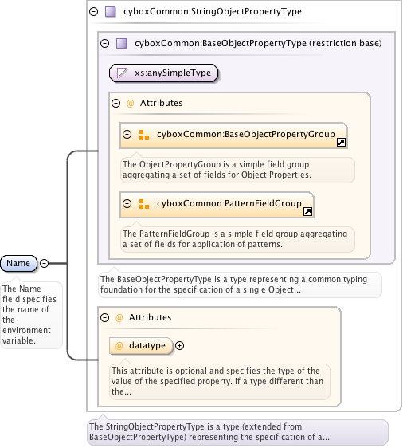Select the datatype attribute node
Viewport: 403px width, 448px height.
(x=141, y=346)
